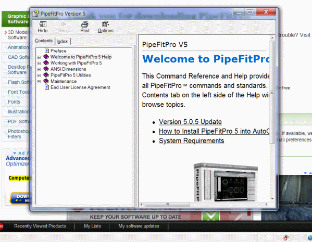Select the ANSI Dimensions topic
Image resolution: width=312 pixels, height=242 pixels.
click(68, 69)
